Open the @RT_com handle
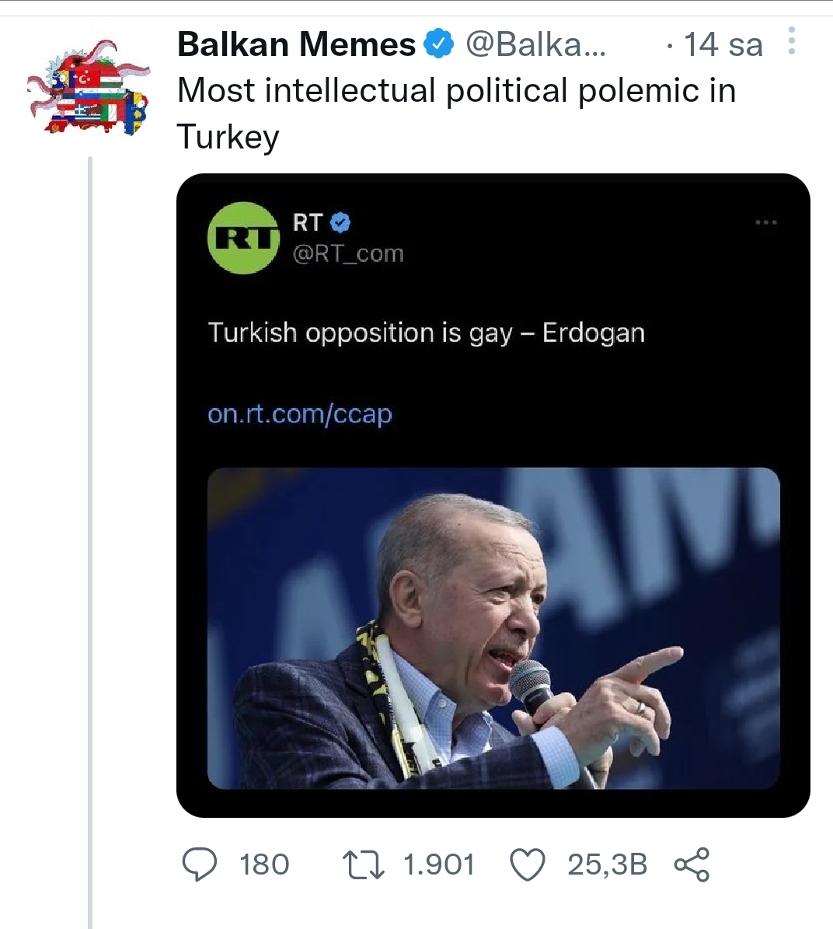 pyautogui.click(x=348, y=253)
